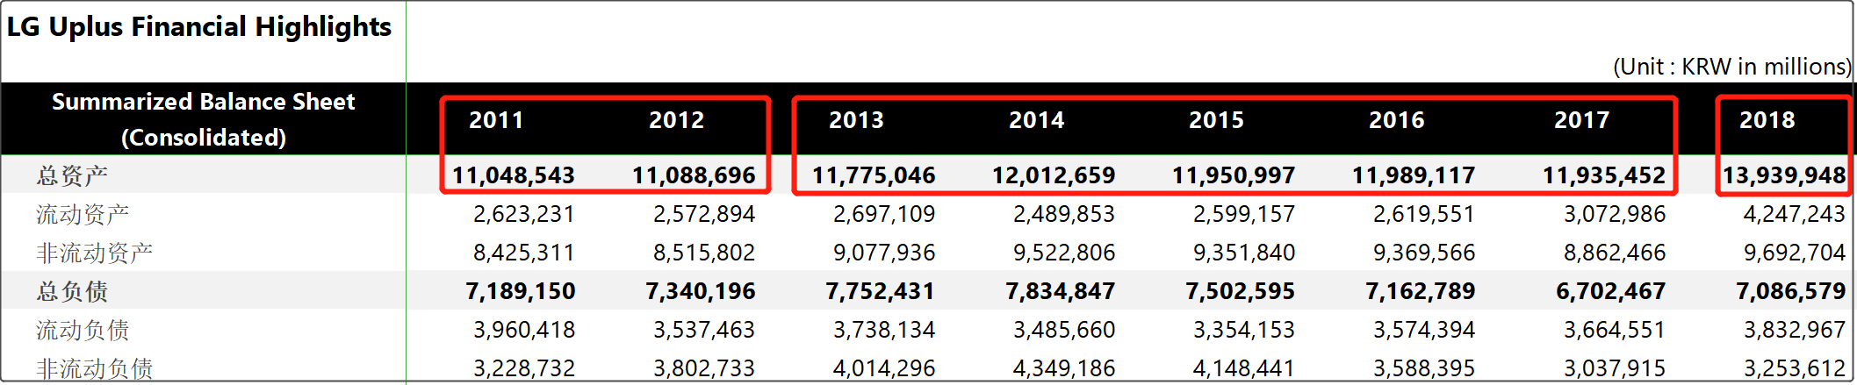Click current liabilities value 3,537,463
This screenshot has width=1857, height=385.
(704, 330)
